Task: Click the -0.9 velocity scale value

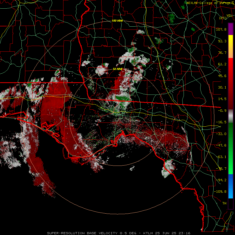Action: 222,111
